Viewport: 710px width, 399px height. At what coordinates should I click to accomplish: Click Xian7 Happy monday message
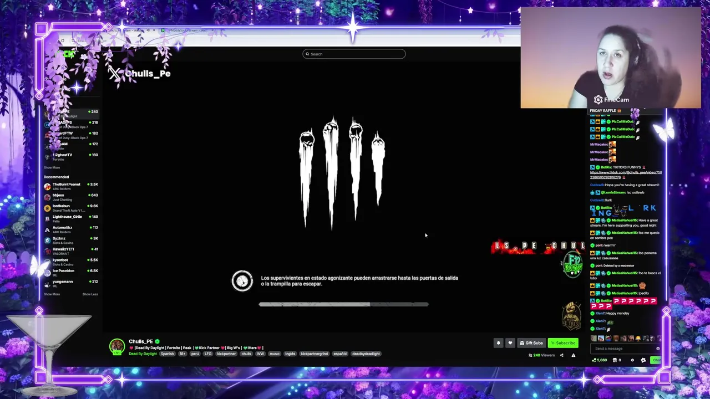point(610,313)
